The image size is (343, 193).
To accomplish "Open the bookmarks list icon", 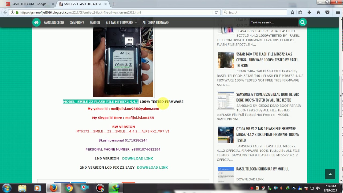I will [x=300, y=12].
